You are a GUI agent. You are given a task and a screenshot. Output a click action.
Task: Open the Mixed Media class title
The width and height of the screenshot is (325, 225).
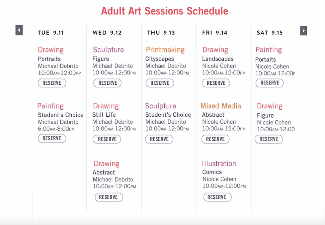pos(220,106)
